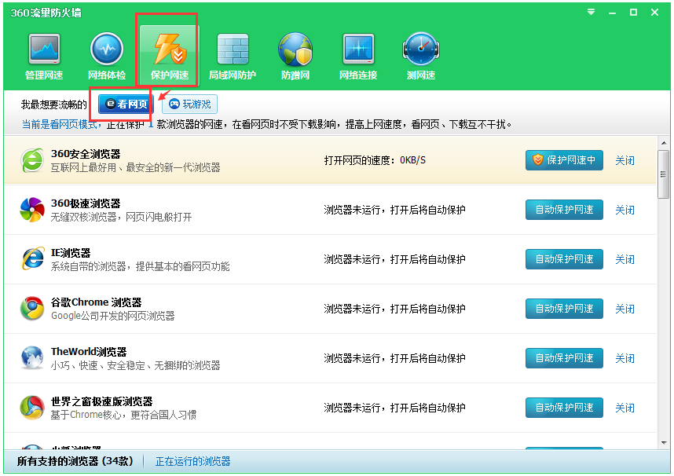Click 自动保护网速 for 360极速浏览器
The height and width of the screenshot is (476, 674).
coord(564,210)
